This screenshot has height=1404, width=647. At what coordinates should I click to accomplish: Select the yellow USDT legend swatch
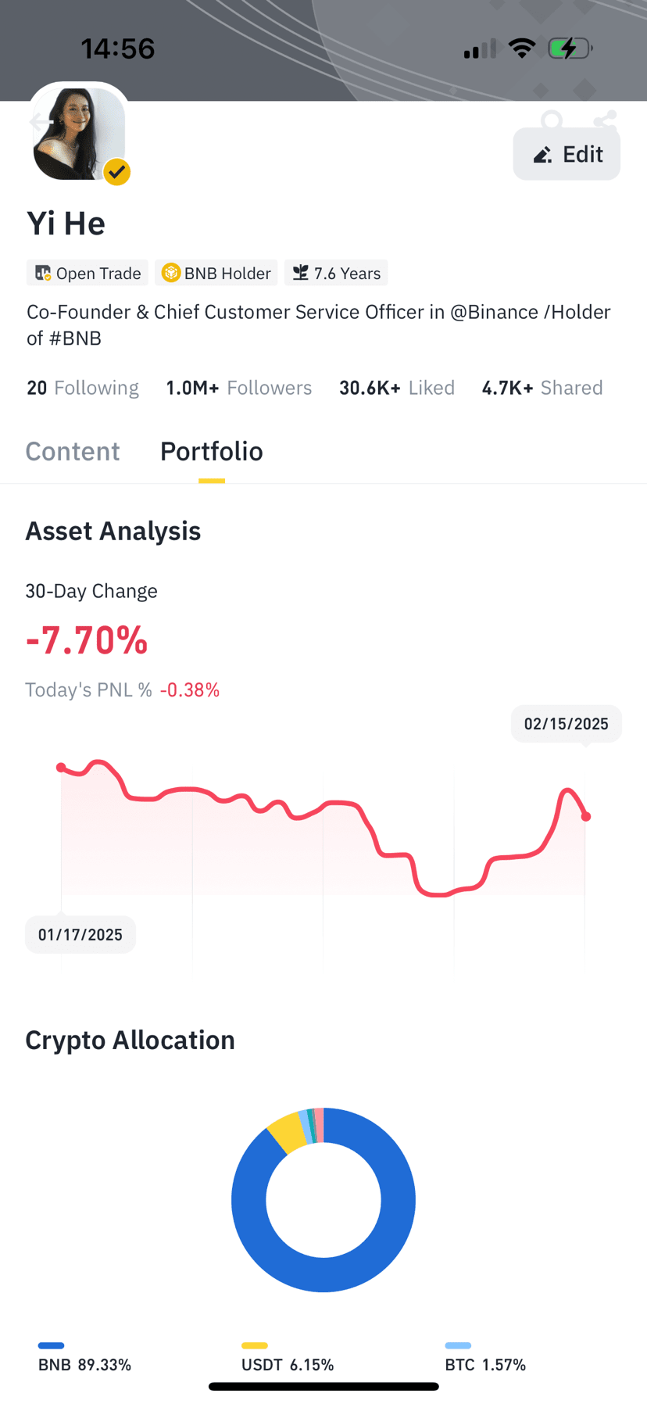[255, 1345]
